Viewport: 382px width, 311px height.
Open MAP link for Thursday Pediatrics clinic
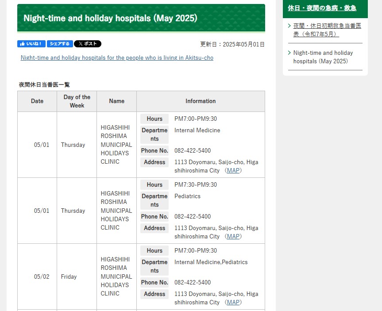[x=233, y=236]
